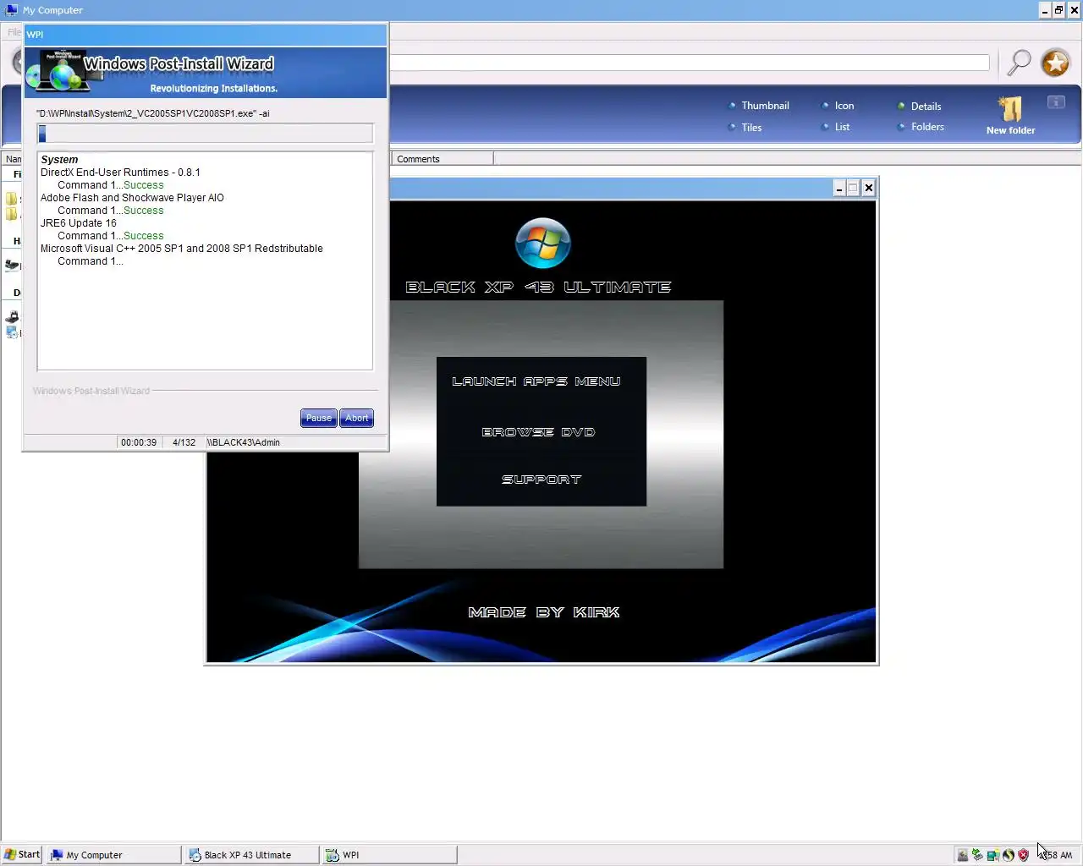1083x866 pixels.
Task: Click the Made by Kirk text
Action: pyautogui.click(x=544, y=612)
